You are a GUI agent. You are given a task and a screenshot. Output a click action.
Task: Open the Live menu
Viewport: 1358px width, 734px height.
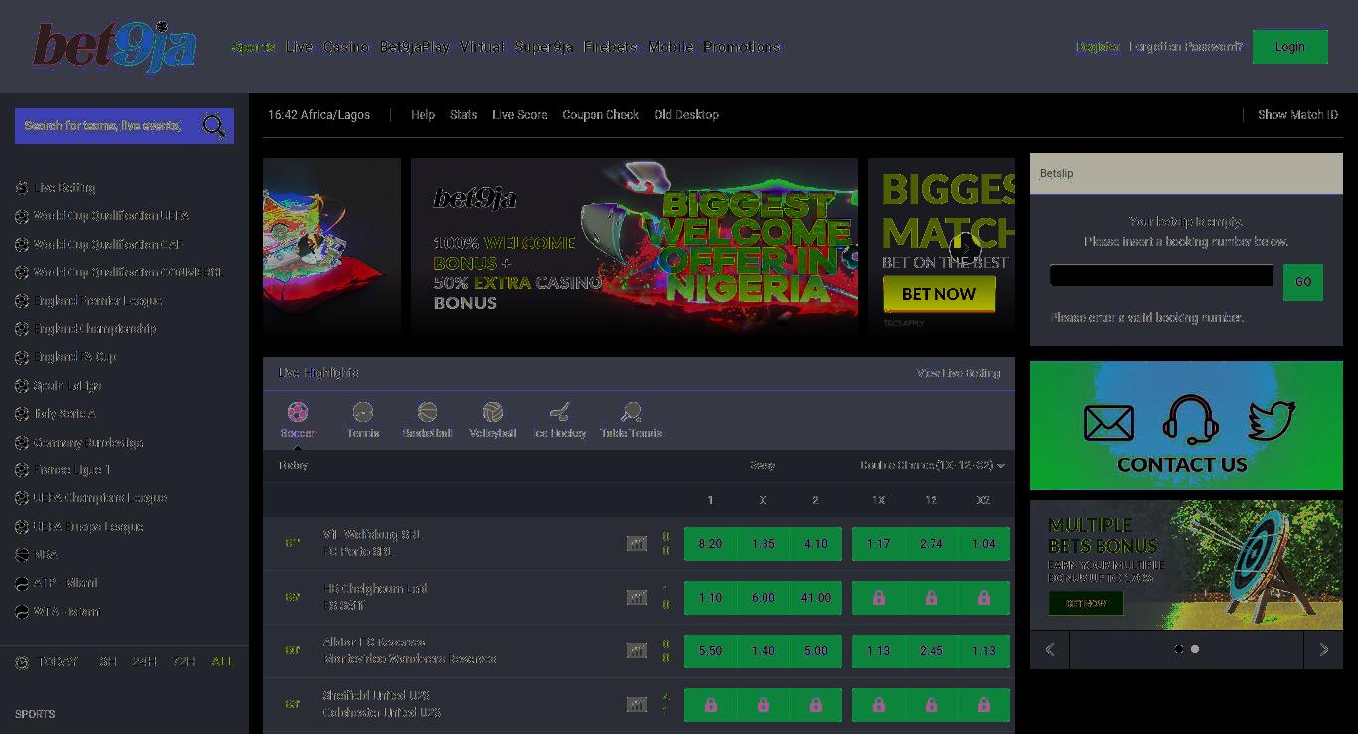(x=299, y=47)
